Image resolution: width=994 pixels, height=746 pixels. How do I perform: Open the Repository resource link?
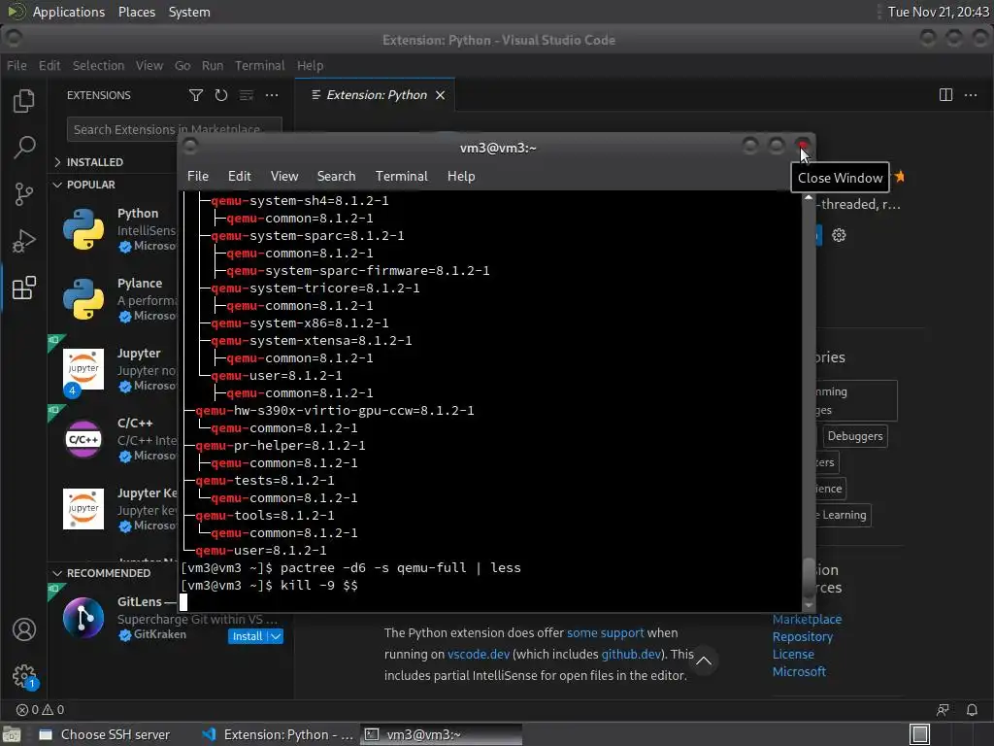coord(802,637)
